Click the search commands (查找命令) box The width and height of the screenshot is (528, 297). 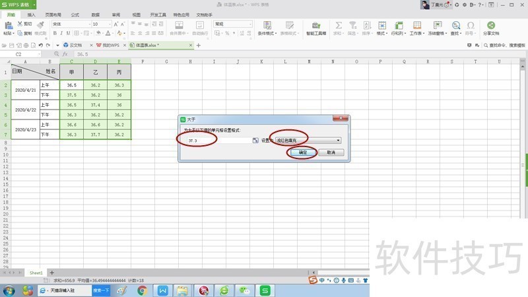pos(504,45)
